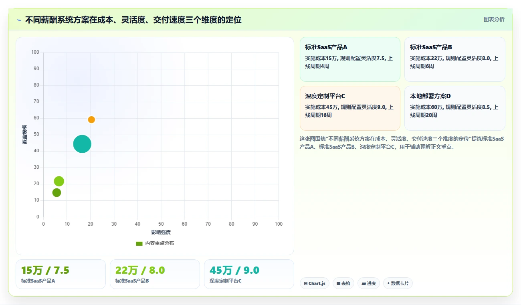This screenshot has width=521, height=305.
Task: Toggle the 内容重点分布 legend swatch
Action: point(139,243)
